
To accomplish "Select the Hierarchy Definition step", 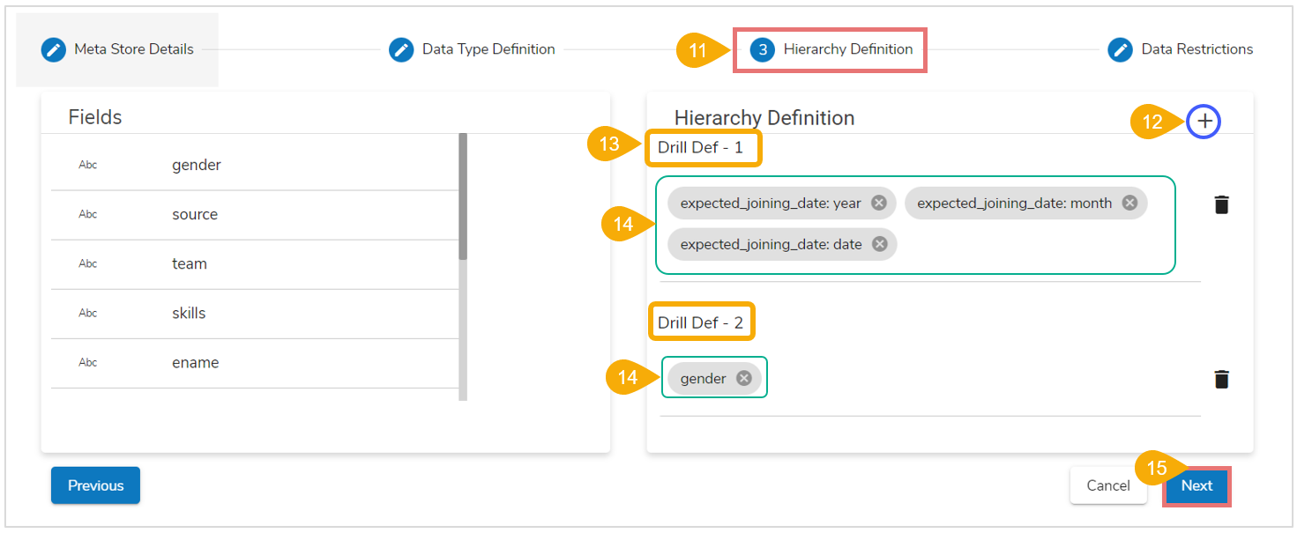I will (x=831, y=49).
